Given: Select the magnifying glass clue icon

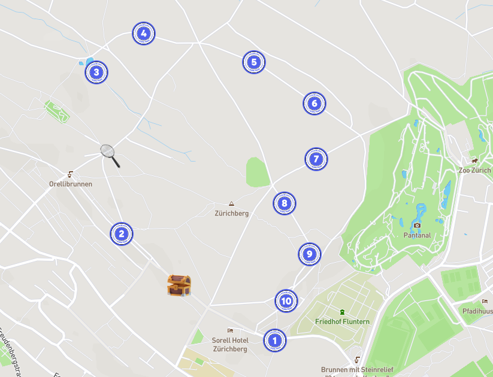Looking at the screenshot, I should point(110,156).
